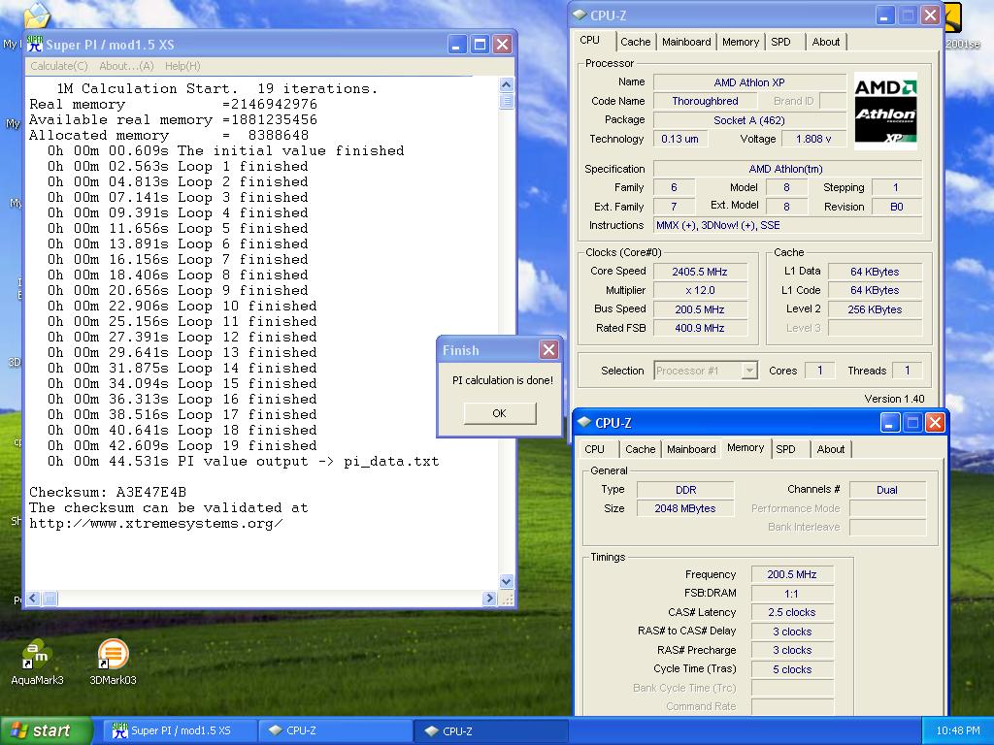Click the http://www.xtremesystems.org/ text line

pos(156,523)
